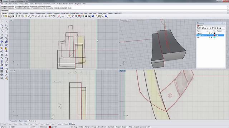Switch to Curve Tools toolbar tab
Image resolution: width=229 pixels, height=128 pixels.
[65, 14]
